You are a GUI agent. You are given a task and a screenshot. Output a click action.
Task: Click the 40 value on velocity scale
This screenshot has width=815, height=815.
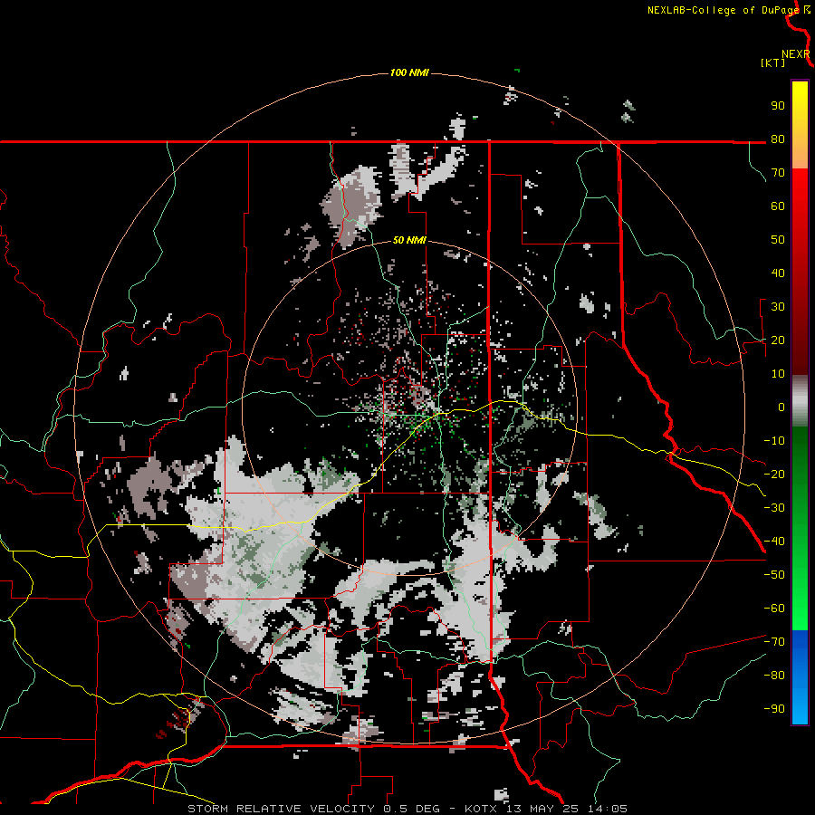pos(778,273)
